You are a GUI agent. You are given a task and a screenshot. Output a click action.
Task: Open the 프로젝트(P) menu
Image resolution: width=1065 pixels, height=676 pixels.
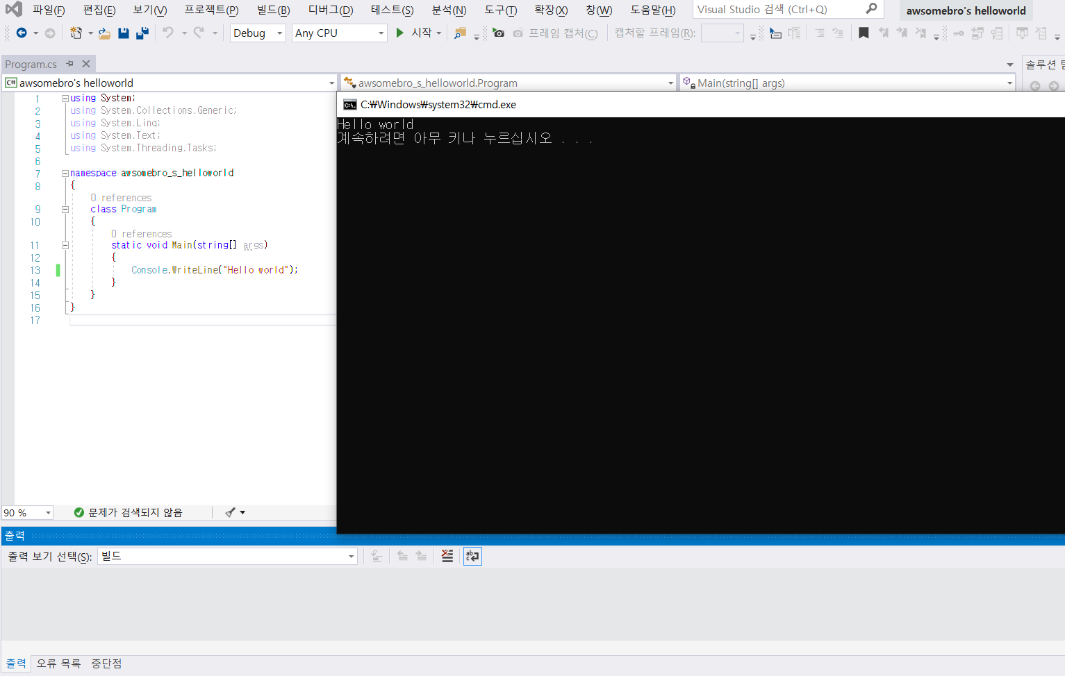[x=211, y=10]
